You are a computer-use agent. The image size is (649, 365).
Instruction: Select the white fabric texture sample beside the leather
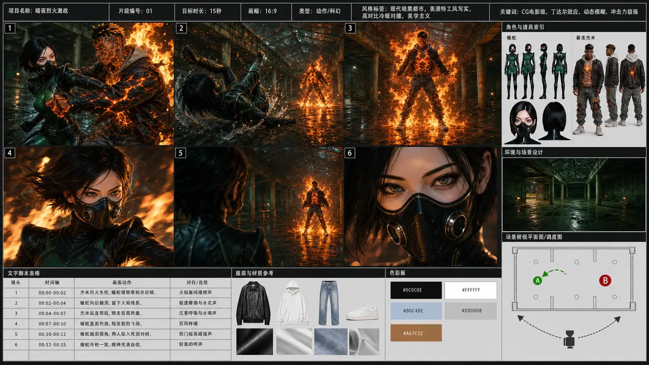pyautogui.click(x=294, y=341)
